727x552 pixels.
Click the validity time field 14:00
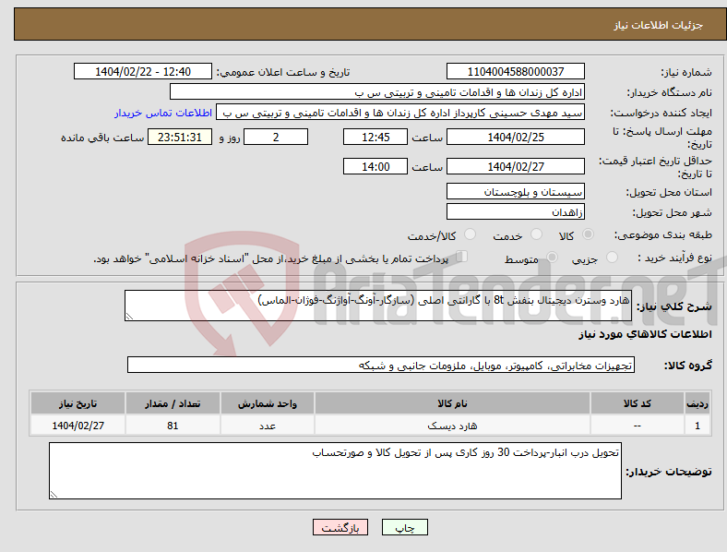click(x=375, y=166)
